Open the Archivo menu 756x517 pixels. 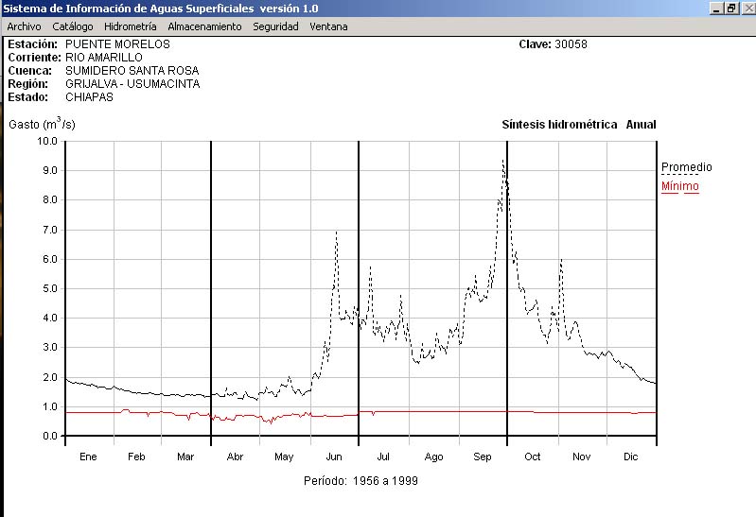pyautogui.click(x=24, y=26)
